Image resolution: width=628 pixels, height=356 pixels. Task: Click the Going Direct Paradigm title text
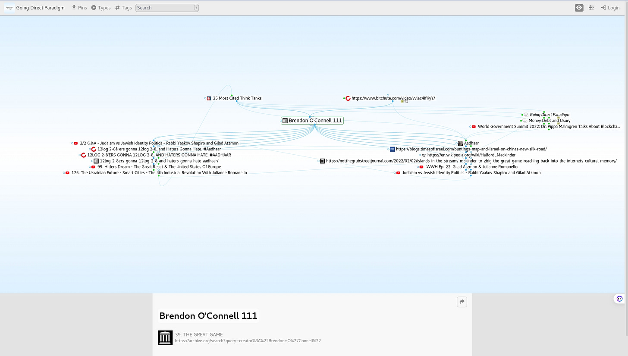tap(41, 8)
